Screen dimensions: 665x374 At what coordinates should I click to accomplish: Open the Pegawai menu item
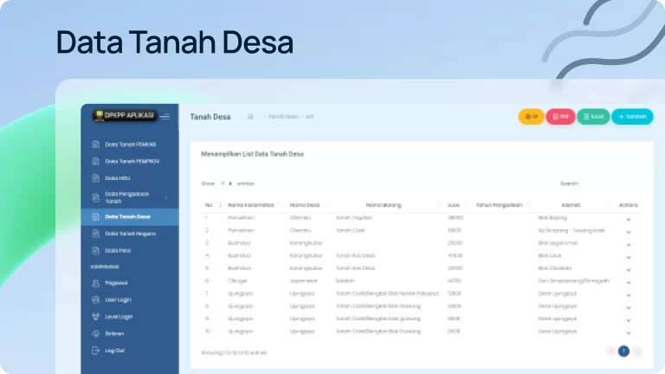pos(130,283)
